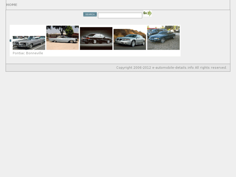Open the silver sedan by hillside thumbnail

click(x=130, y=40)
